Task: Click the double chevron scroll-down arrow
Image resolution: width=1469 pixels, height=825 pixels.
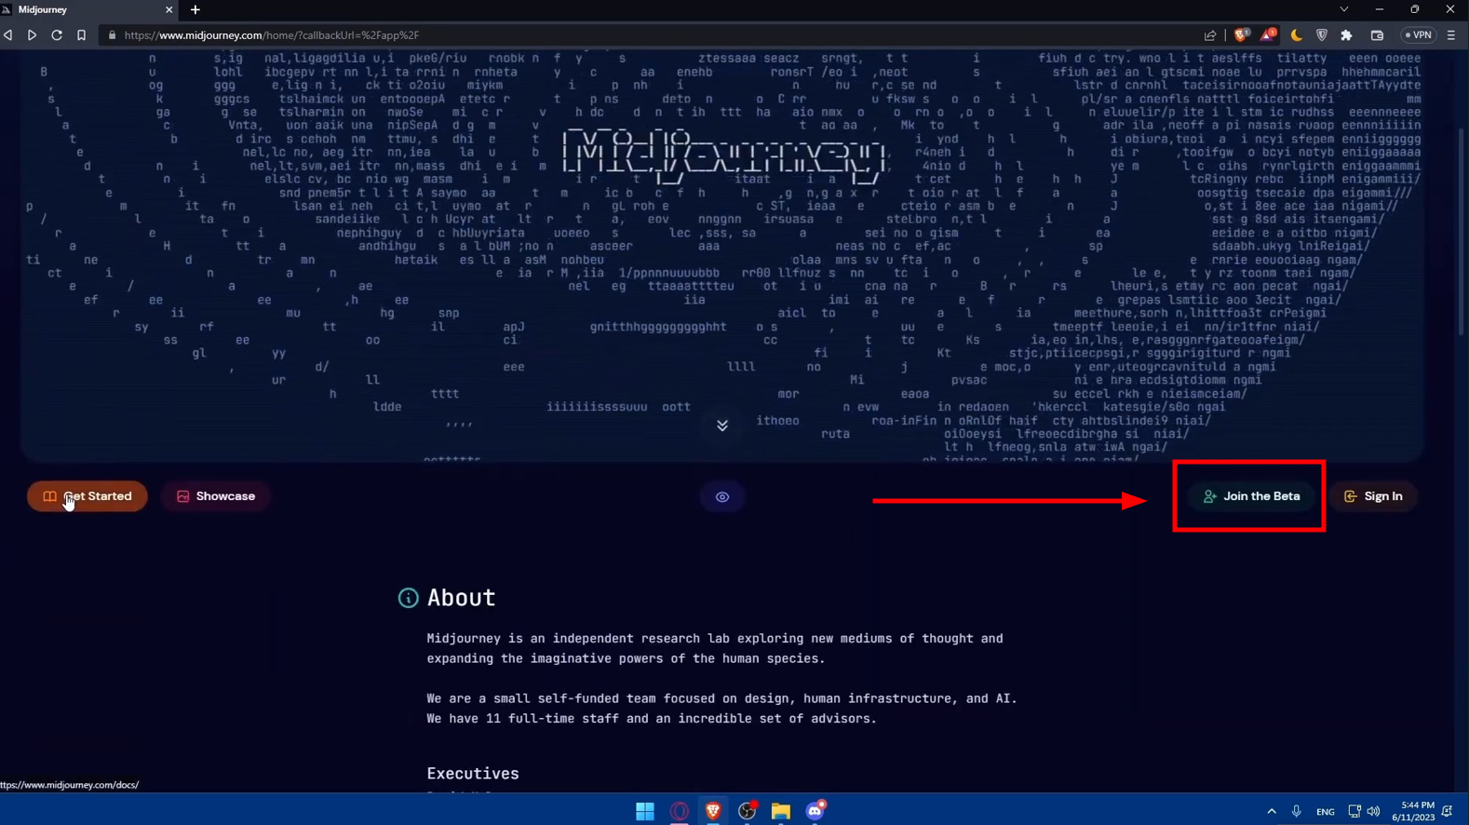Action: click(722, 426)
